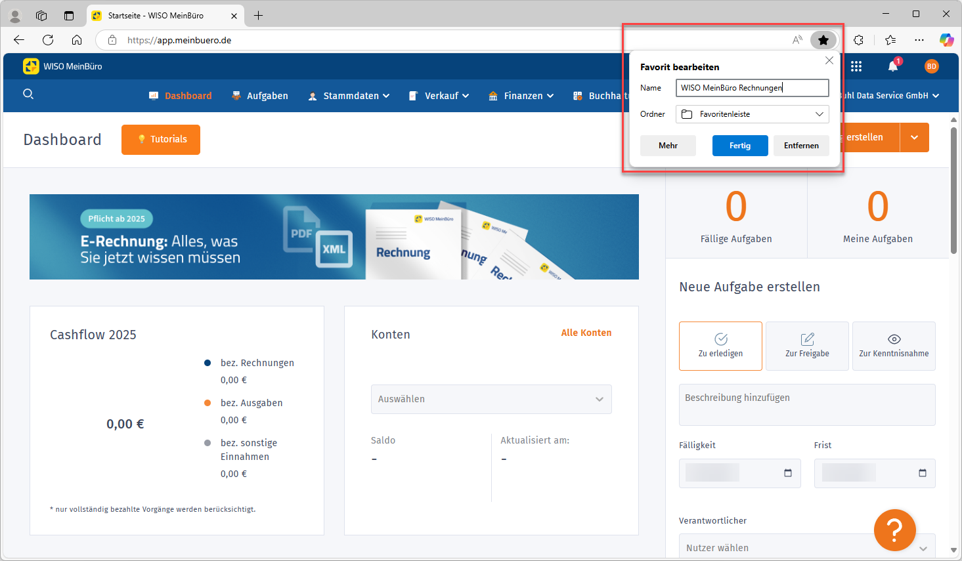
Task: Click the orange help question mark button
Action: tap(894, 530)
